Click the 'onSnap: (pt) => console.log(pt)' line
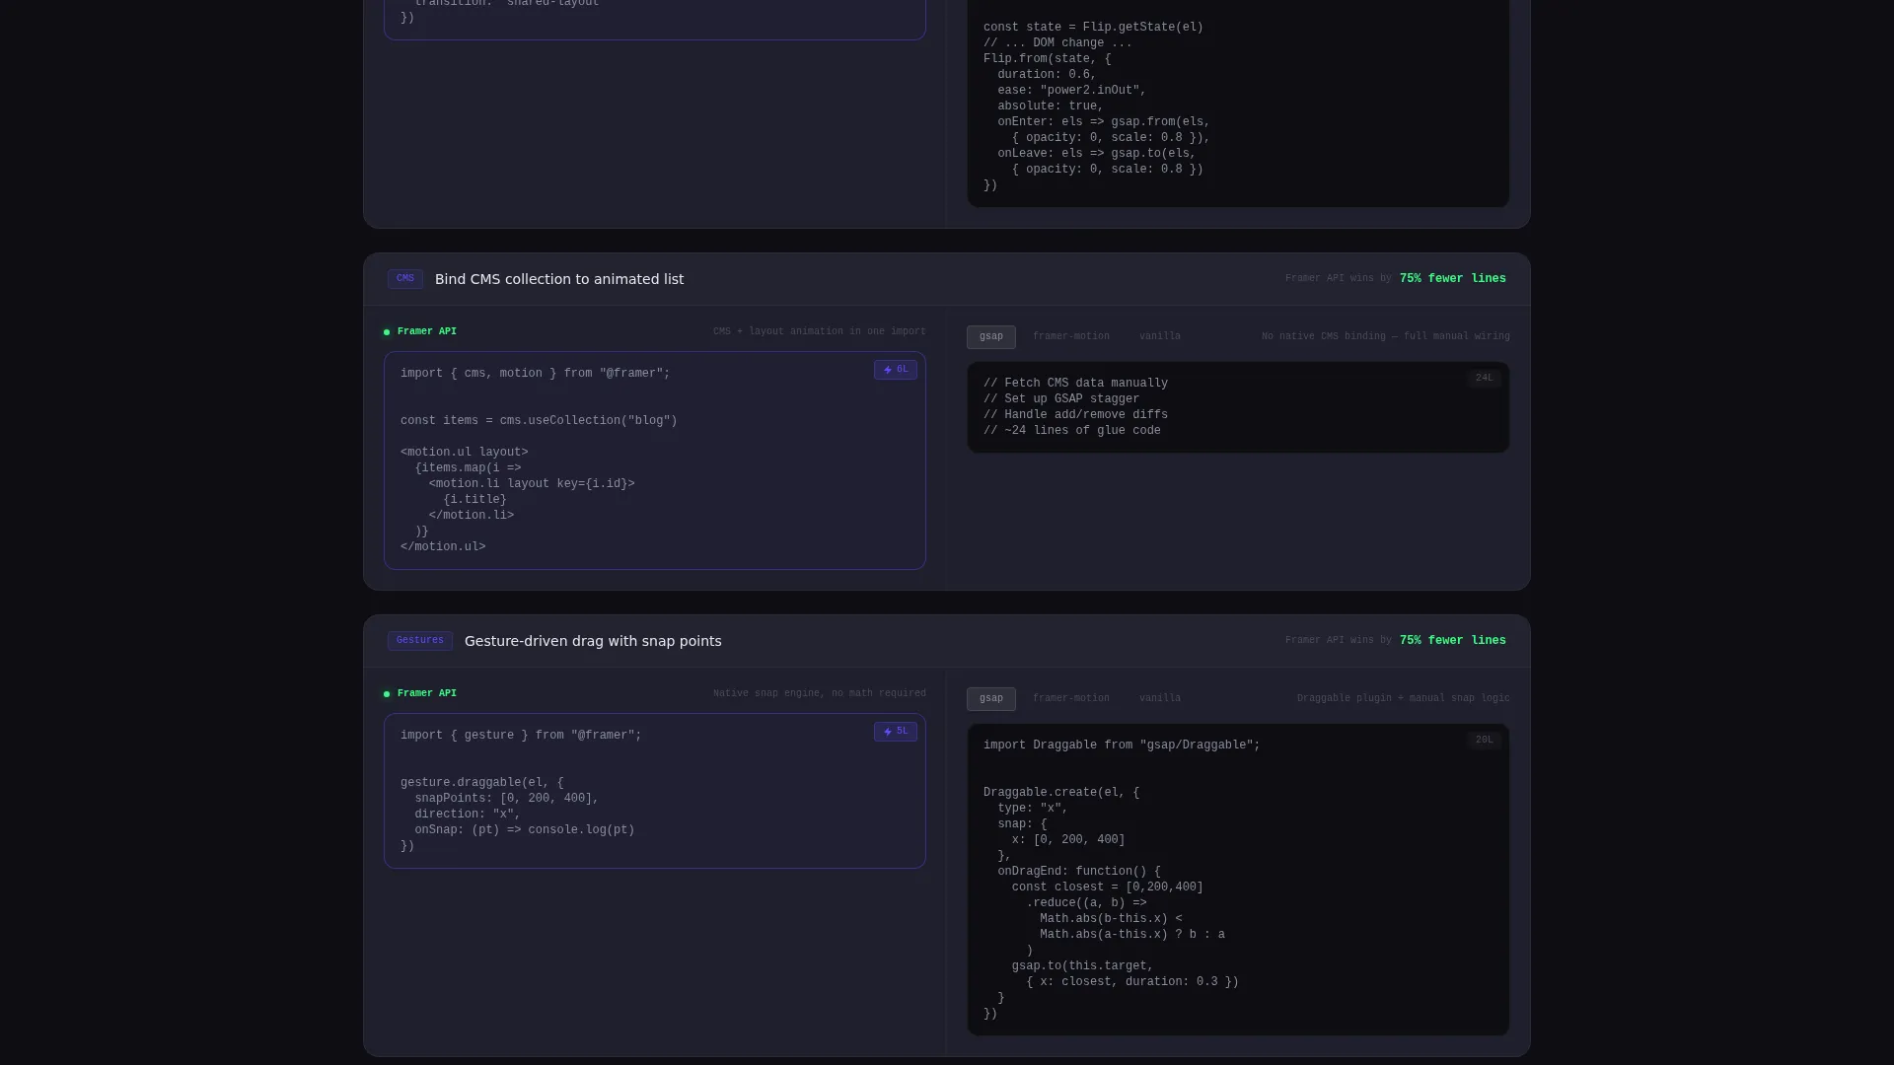 [x=524, y=830]
